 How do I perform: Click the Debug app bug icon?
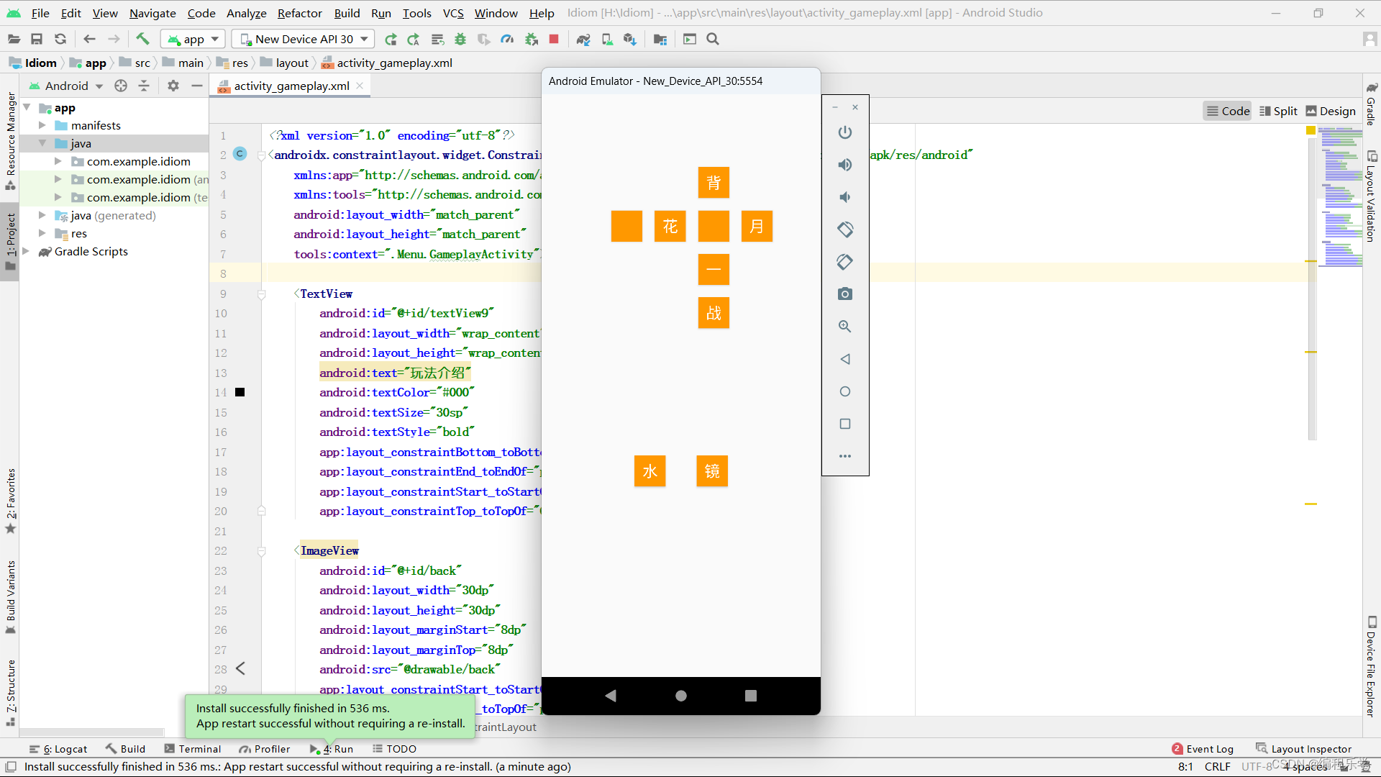(x=460, y=39)
